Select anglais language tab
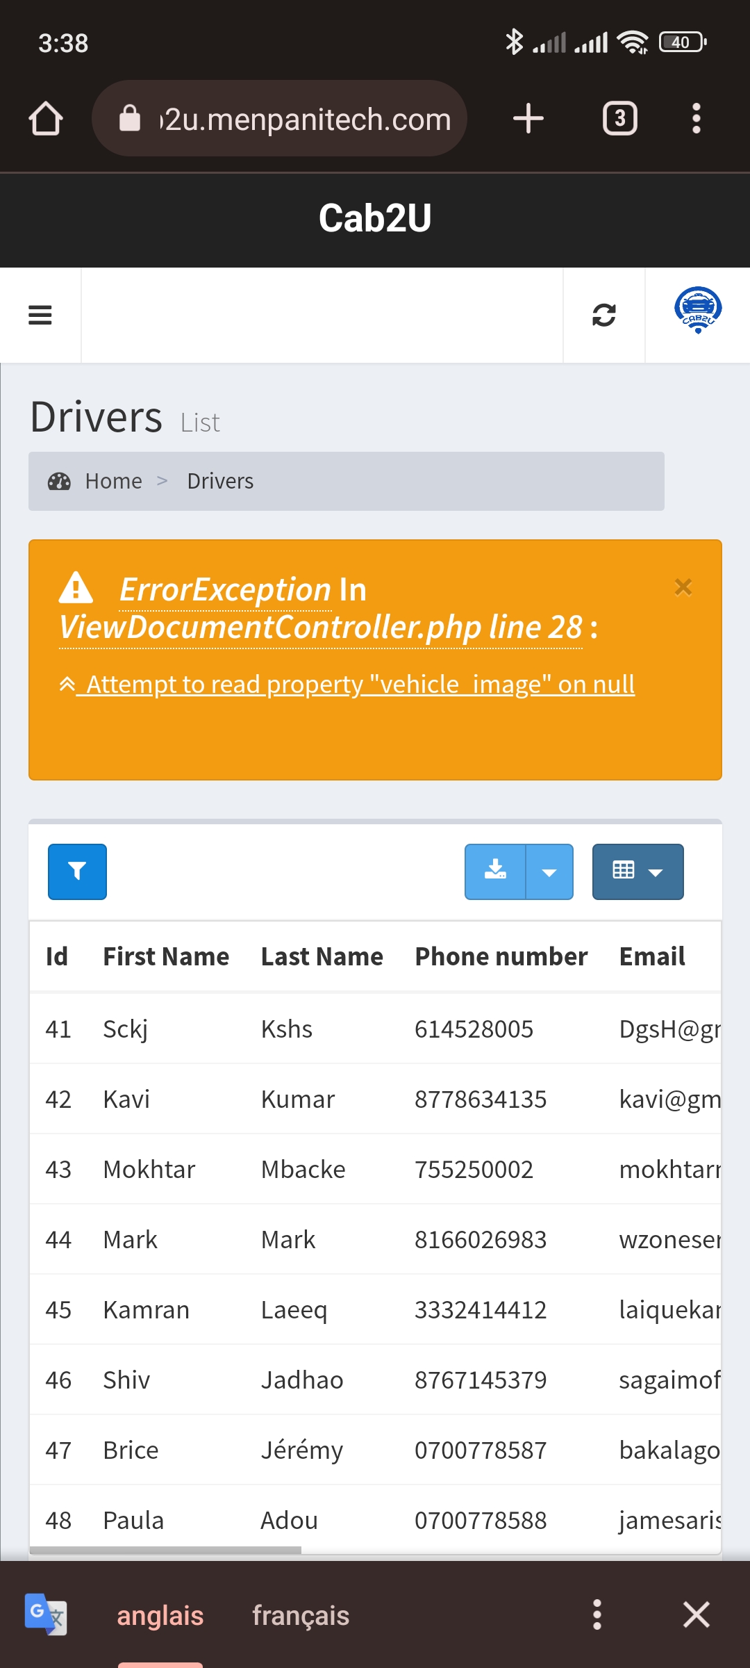The width and height of the screenshot is (750, 1668). coord(160,1615)
